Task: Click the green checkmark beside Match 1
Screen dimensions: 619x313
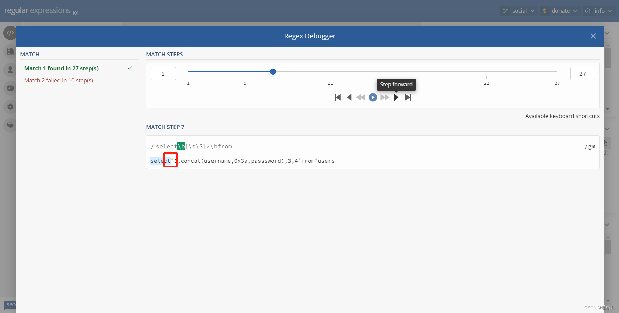Action: point(130,68)
